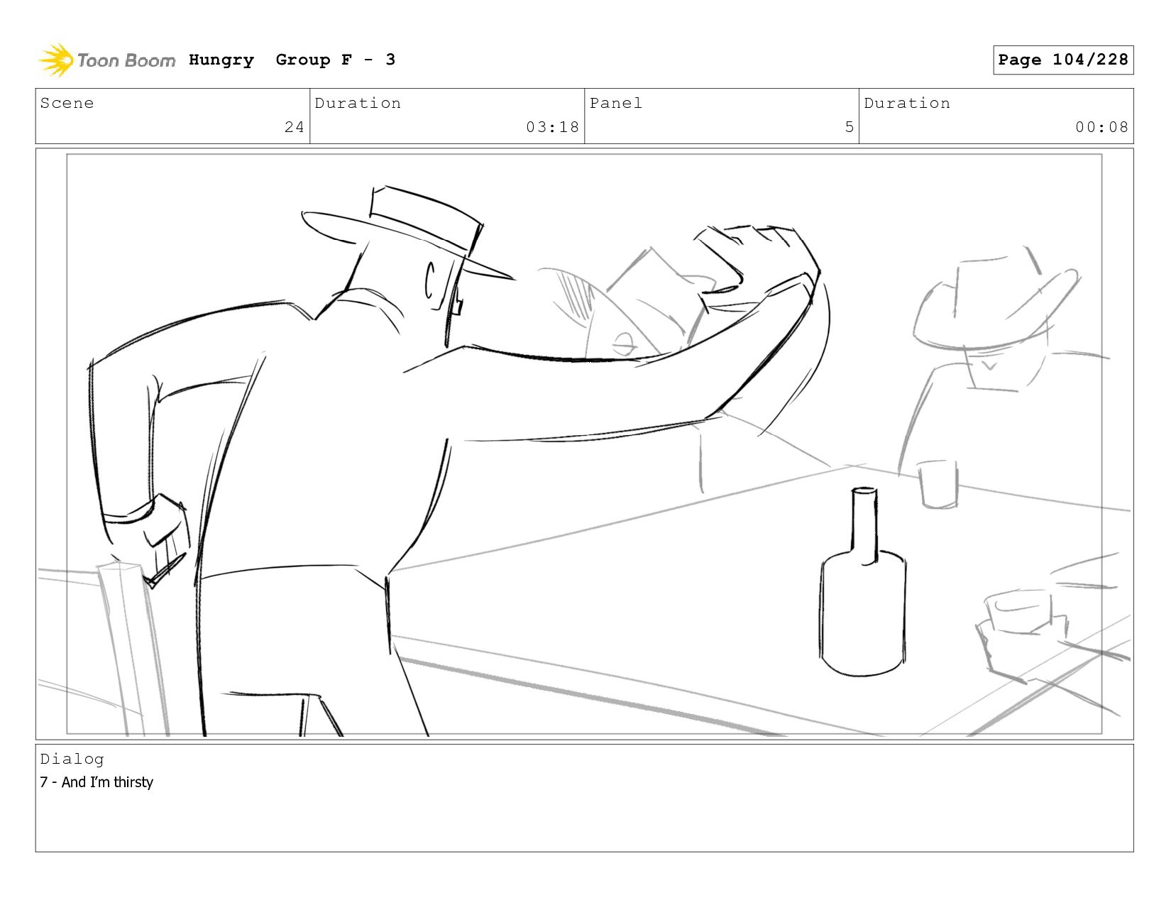Click panel duration value '00:08'
1171x905 pixels.
[x=1101, y=127]
